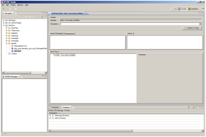Open the Edit menu
This screenshot has width=206, height=137.
pyautogui.click(x=7, y=5)
